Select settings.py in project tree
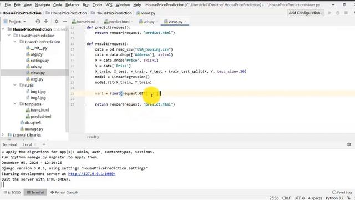This screenshot has width=355, height=200. (37, 61)
